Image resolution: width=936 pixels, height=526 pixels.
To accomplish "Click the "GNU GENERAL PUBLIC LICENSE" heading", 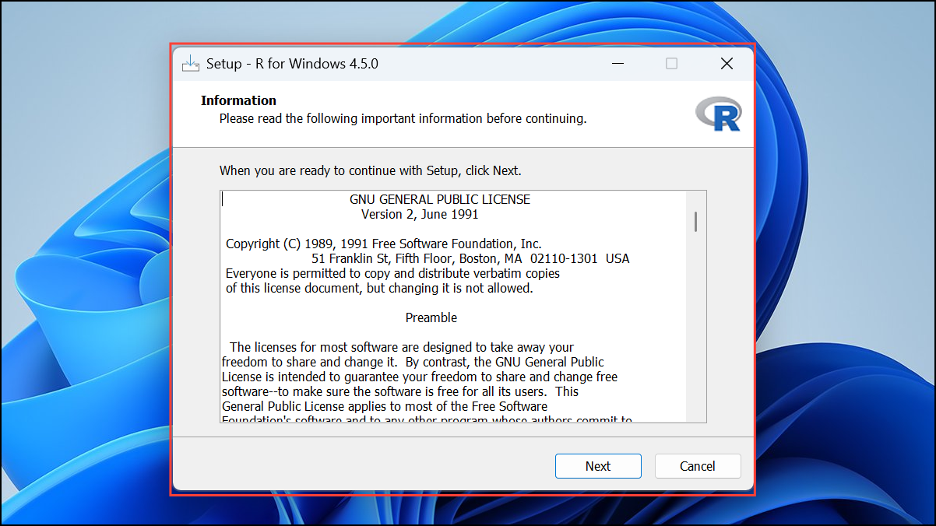I will [440, 199].
